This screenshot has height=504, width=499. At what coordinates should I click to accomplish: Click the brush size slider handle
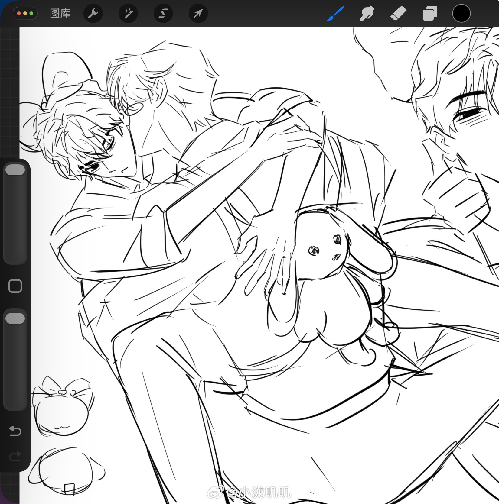click(15, 170)
